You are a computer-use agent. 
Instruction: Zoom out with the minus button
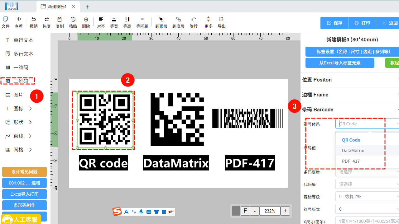point(254,211)
